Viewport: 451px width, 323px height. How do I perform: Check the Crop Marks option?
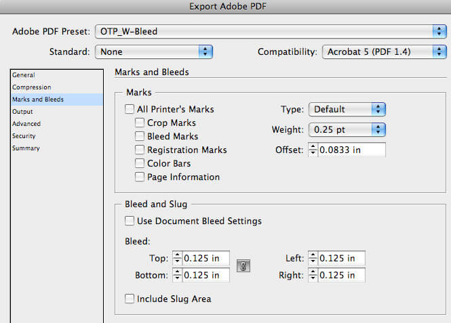pos(140,123)
